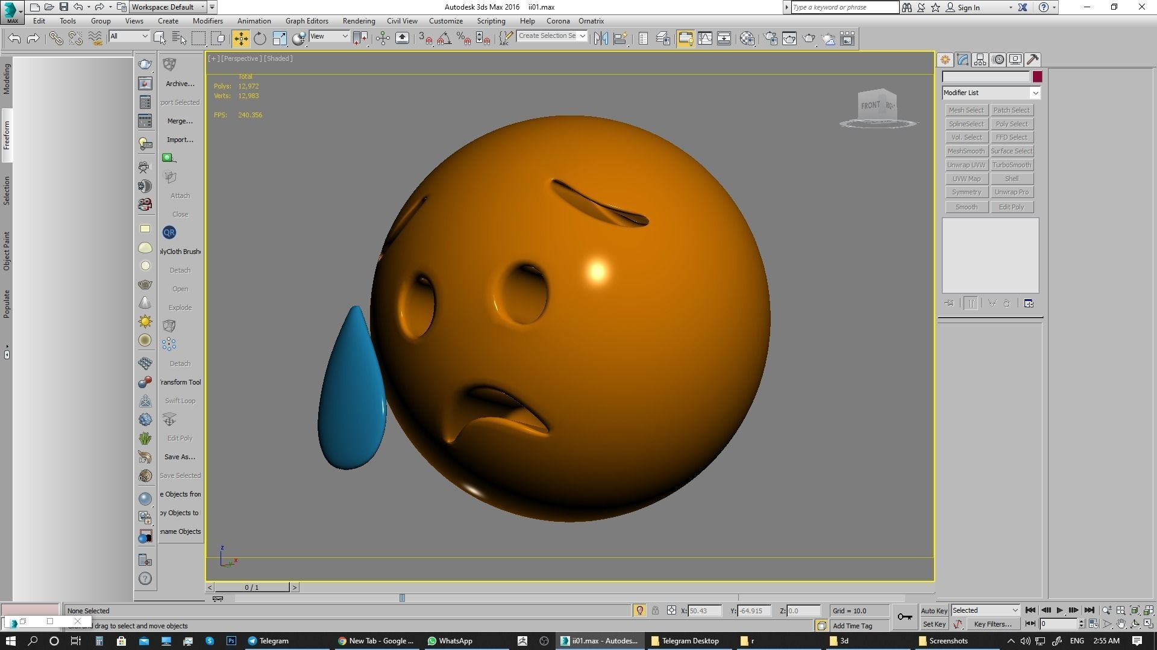The width and height of the screenshot is (1157, 650).
Task: Open the Motion command panel tab
Action: pyautogui.click(x=998, y=60)
